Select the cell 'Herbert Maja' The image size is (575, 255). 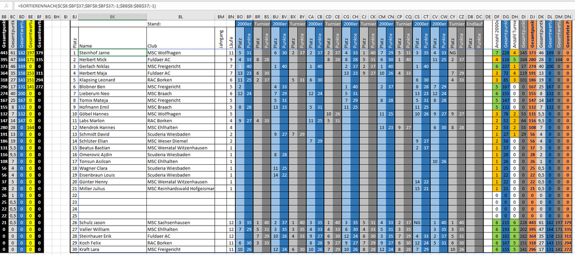(x=112, y=73)
